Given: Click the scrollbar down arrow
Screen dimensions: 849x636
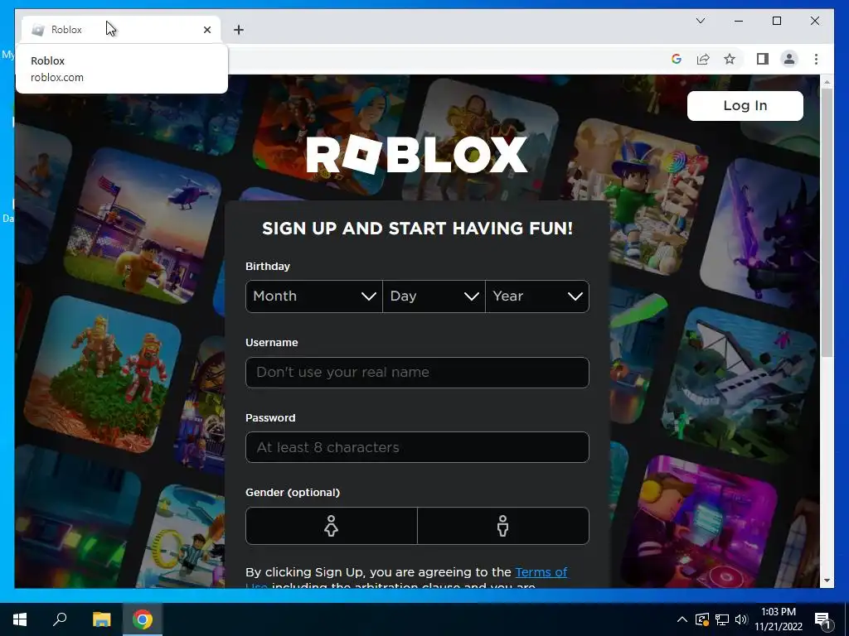Looking at the screenshot, I should click(827, 581).
